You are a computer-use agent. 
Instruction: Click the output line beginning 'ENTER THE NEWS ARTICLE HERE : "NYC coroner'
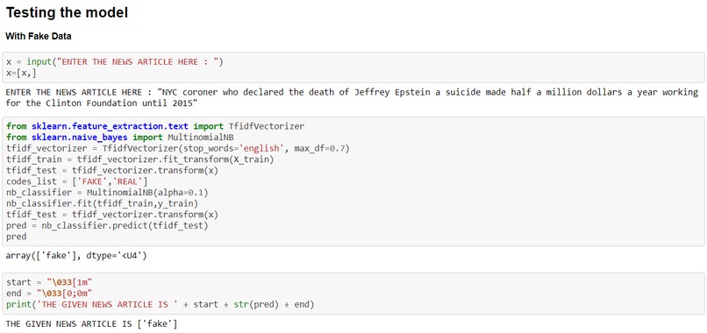(x=352, y=92)
